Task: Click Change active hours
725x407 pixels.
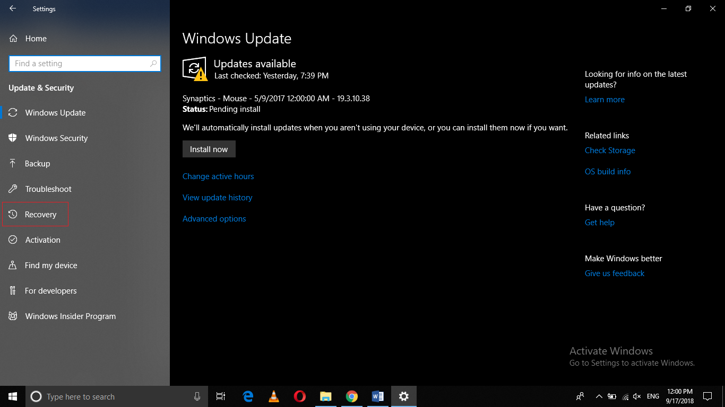Action: [x=218, y=176]
